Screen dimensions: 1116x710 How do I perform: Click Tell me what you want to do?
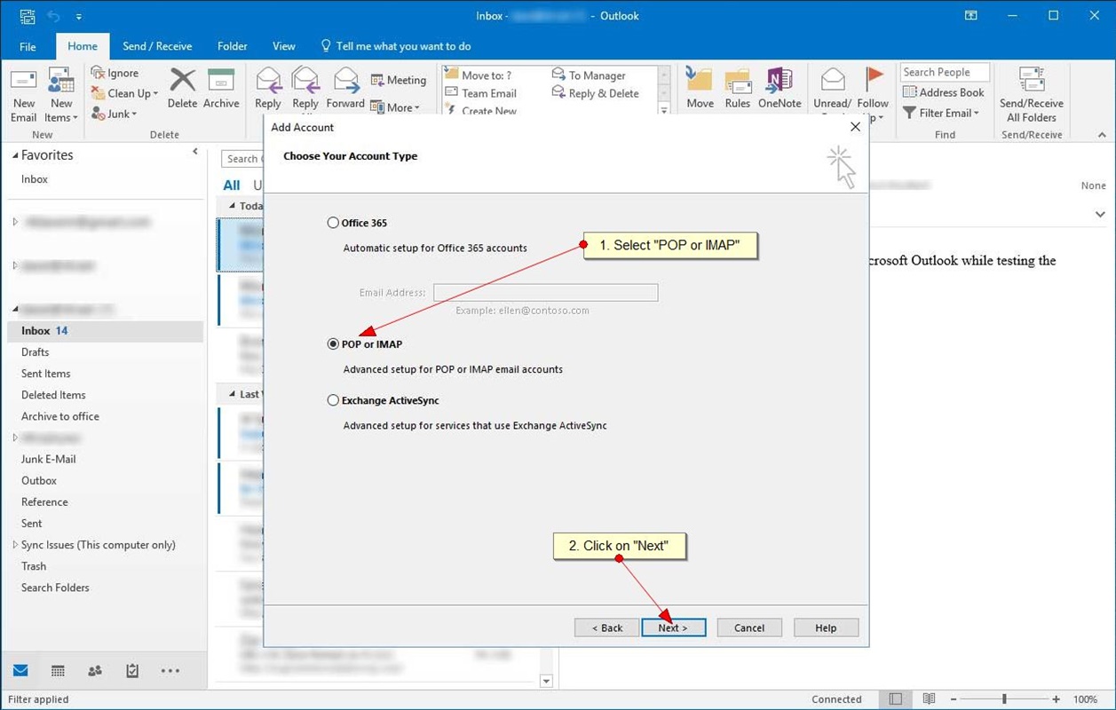396,46
